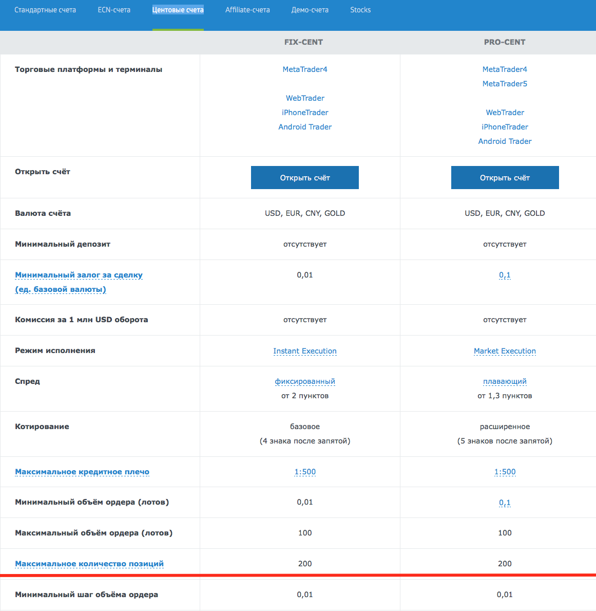Select the text (5 знаков после запятой)
The width and height of the screenshot is (596, 611).
(505, 441)
